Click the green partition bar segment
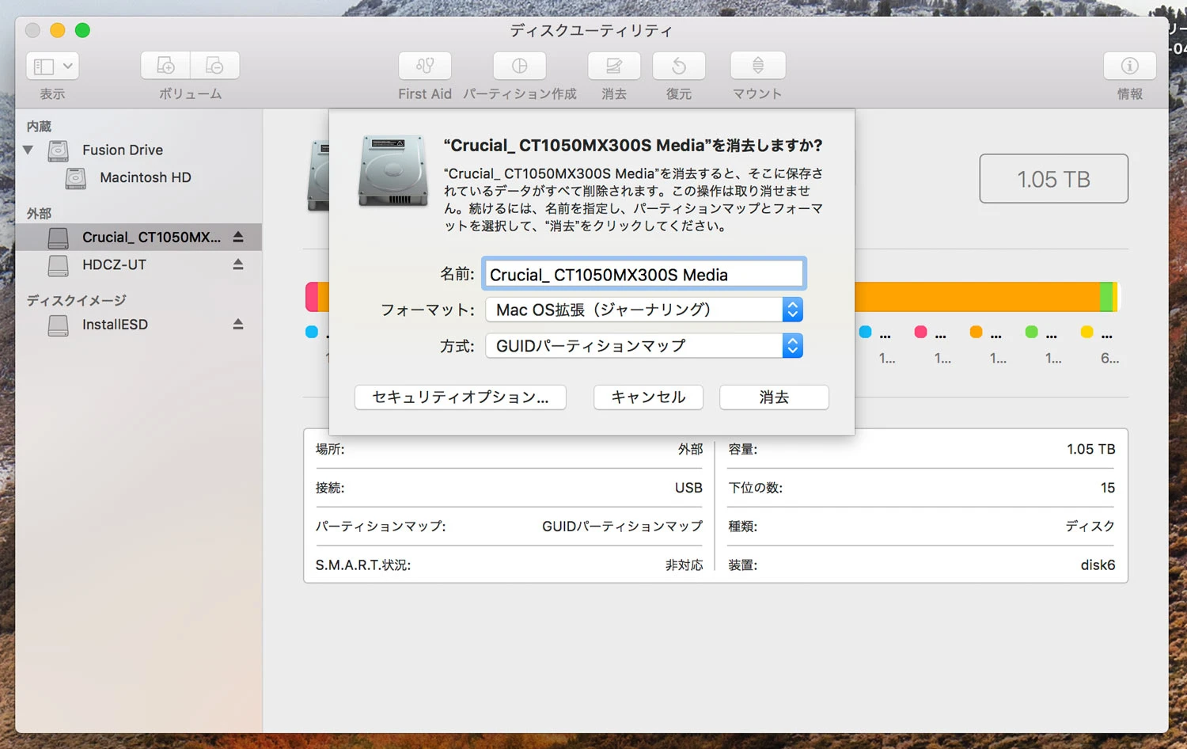This screenshot has width=1187, height=749. [1106, 297]
